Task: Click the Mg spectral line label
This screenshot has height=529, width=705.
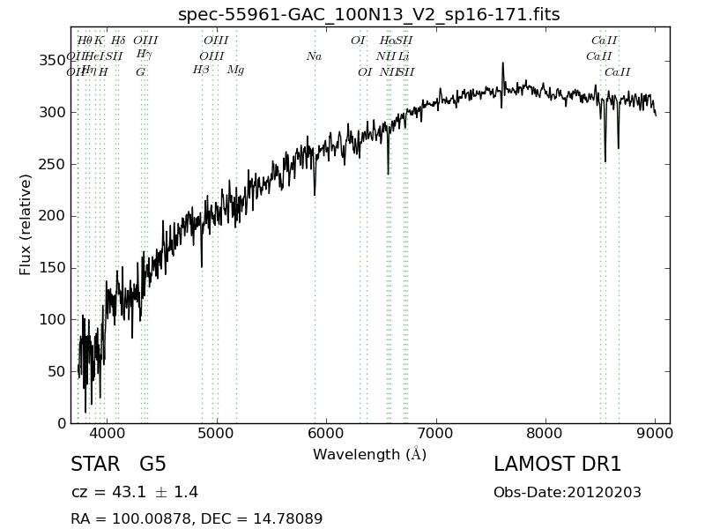Action: [235, 71]
